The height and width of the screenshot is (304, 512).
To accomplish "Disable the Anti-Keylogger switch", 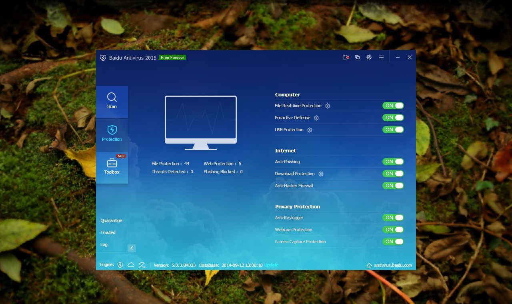I will 393,218.
